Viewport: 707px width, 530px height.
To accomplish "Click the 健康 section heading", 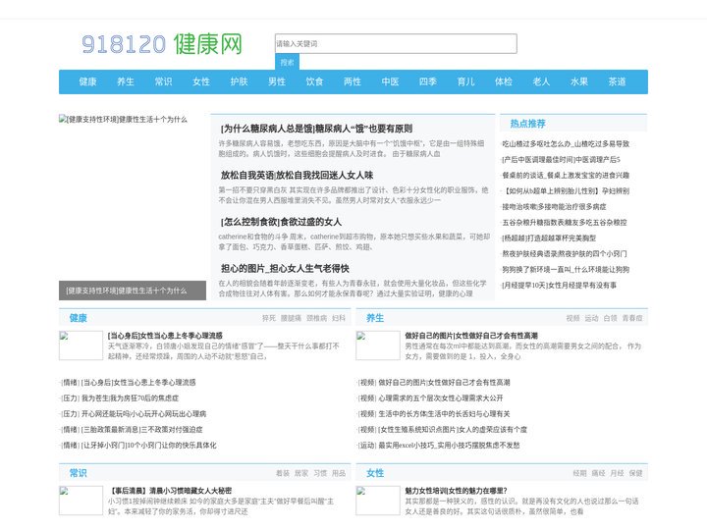I will click(78, 318).
